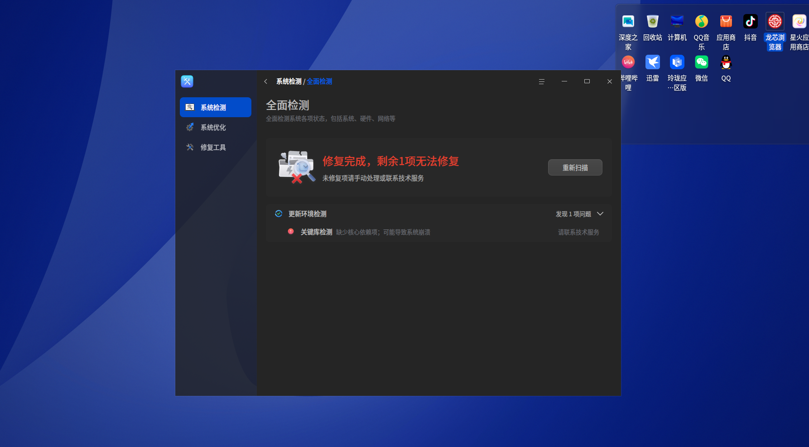Click the red error icon beside 关键库检测
Image resolution: width=809 pixels, height=447 pixels.
tap(291, 231)
